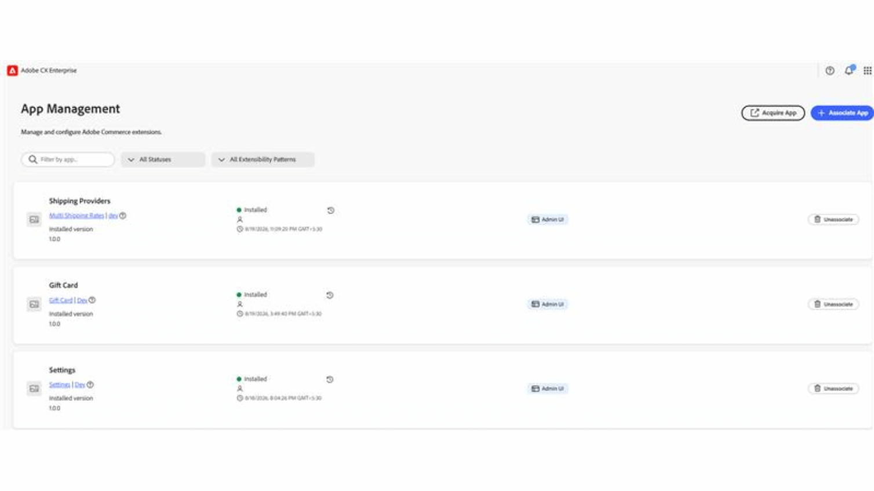Image resolution: width=874 pixels, height=491 pixels.
Task: Click the Adobe logo in the header
Action: click(12, 71)
